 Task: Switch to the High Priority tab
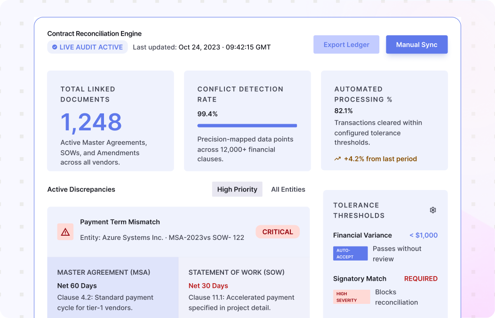pos(237,189)
